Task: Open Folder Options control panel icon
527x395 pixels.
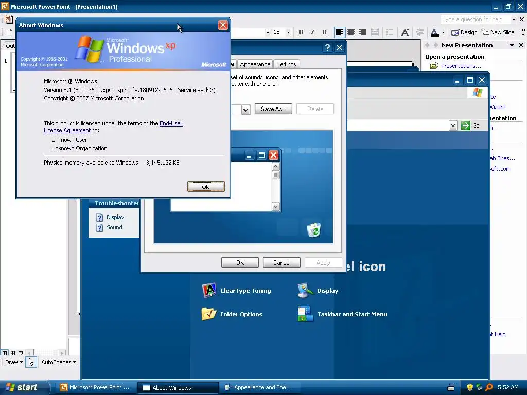Action: (232, 314)
